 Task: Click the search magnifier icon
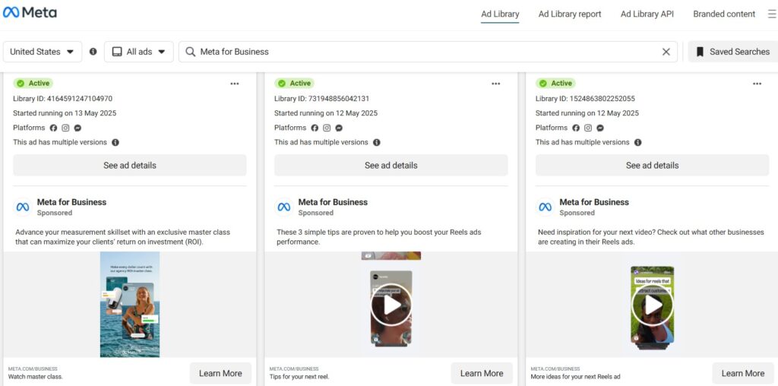[190, 52]
